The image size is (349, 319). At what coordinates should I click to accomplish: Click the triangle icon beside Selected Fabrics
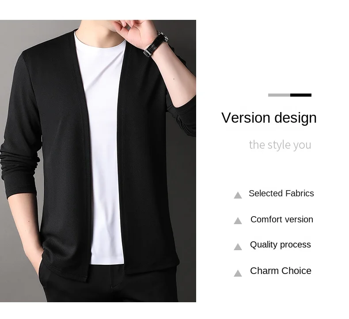point(238,195)
